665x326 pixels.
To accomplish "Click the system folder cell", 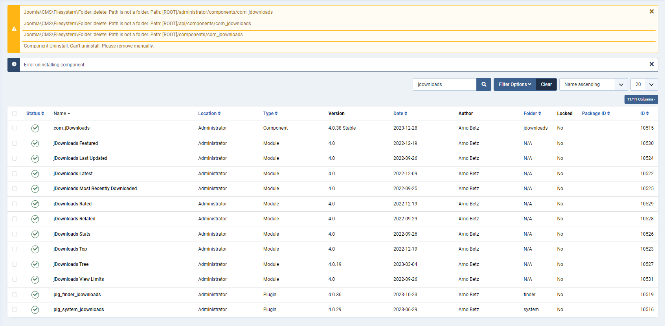I will point(531,310).
